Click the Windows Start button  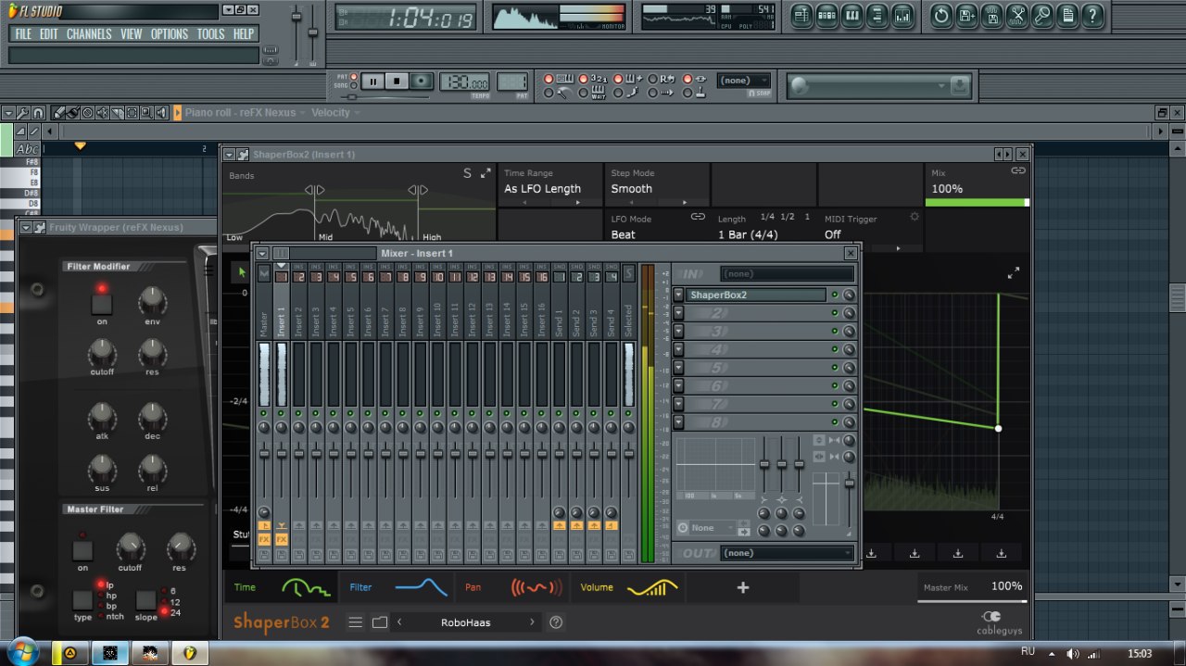coord(22,653)
